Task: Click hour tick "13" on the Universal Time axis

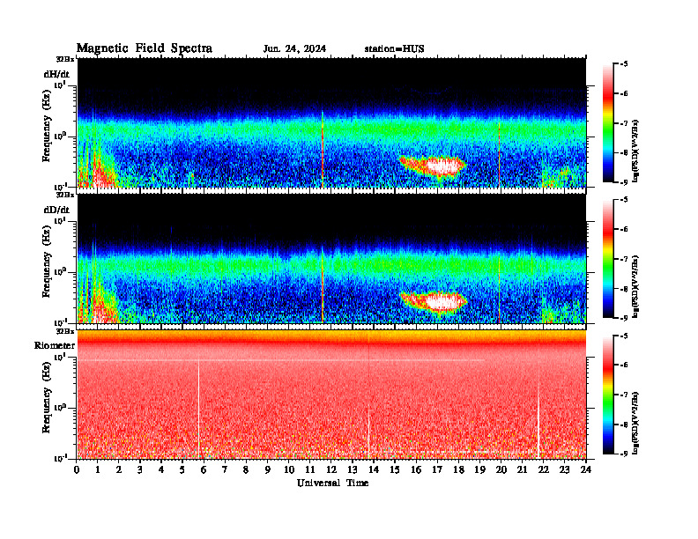Action: tap(353, 470)
